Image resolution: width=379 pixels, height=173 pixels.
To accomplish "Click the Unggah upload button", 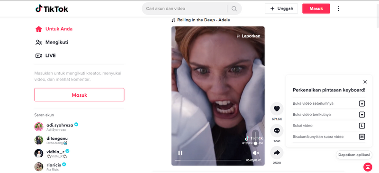I will pyautogui.click(x=281, y=9).
